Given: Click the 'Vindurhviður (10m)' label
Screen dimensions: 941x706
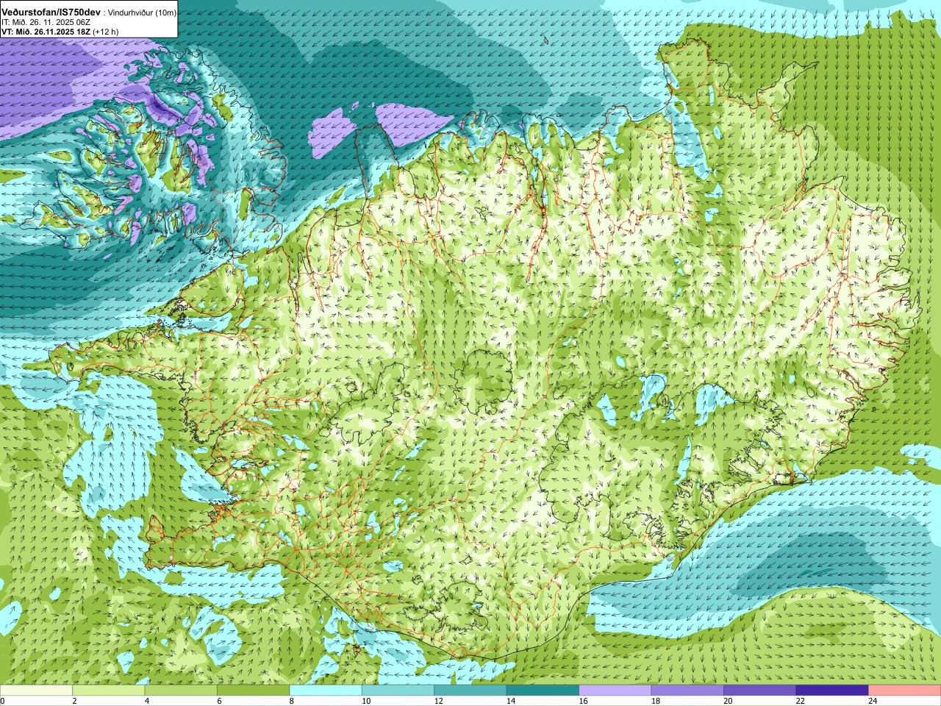Looking at the screenshot, I should coord(142,13).
